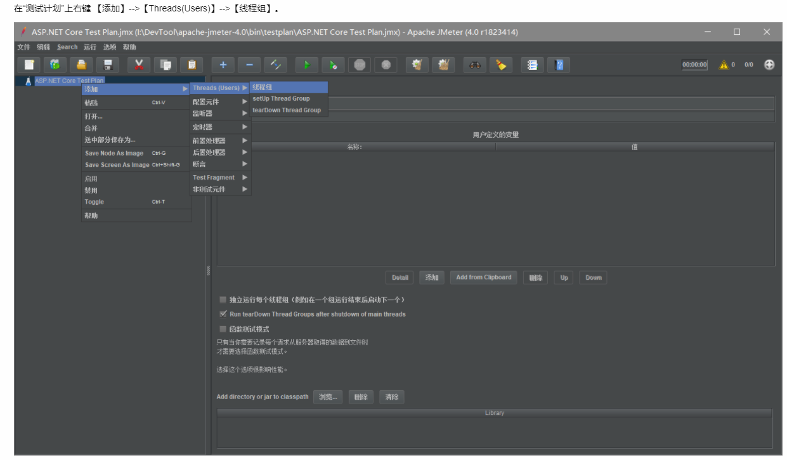Toggle independent run of each thread group checkbox
The image size is (787, 460).
[x=223, y=299]
